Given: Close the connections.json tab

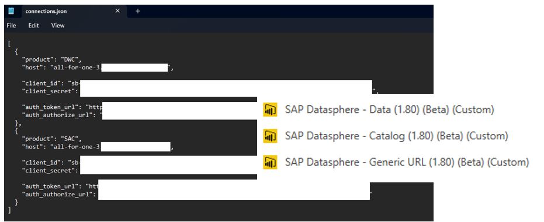Looking at the screenshot, I should point(117,11).
